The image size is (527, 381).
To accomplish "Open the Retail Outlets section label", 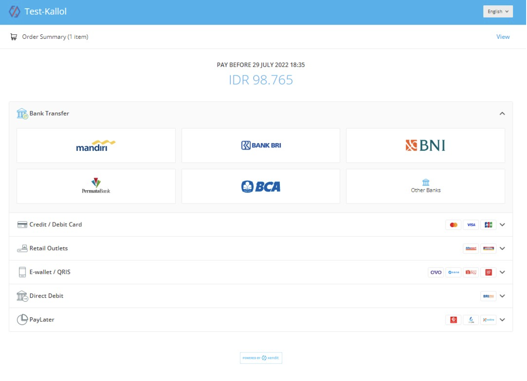I will tap(48, 248).
